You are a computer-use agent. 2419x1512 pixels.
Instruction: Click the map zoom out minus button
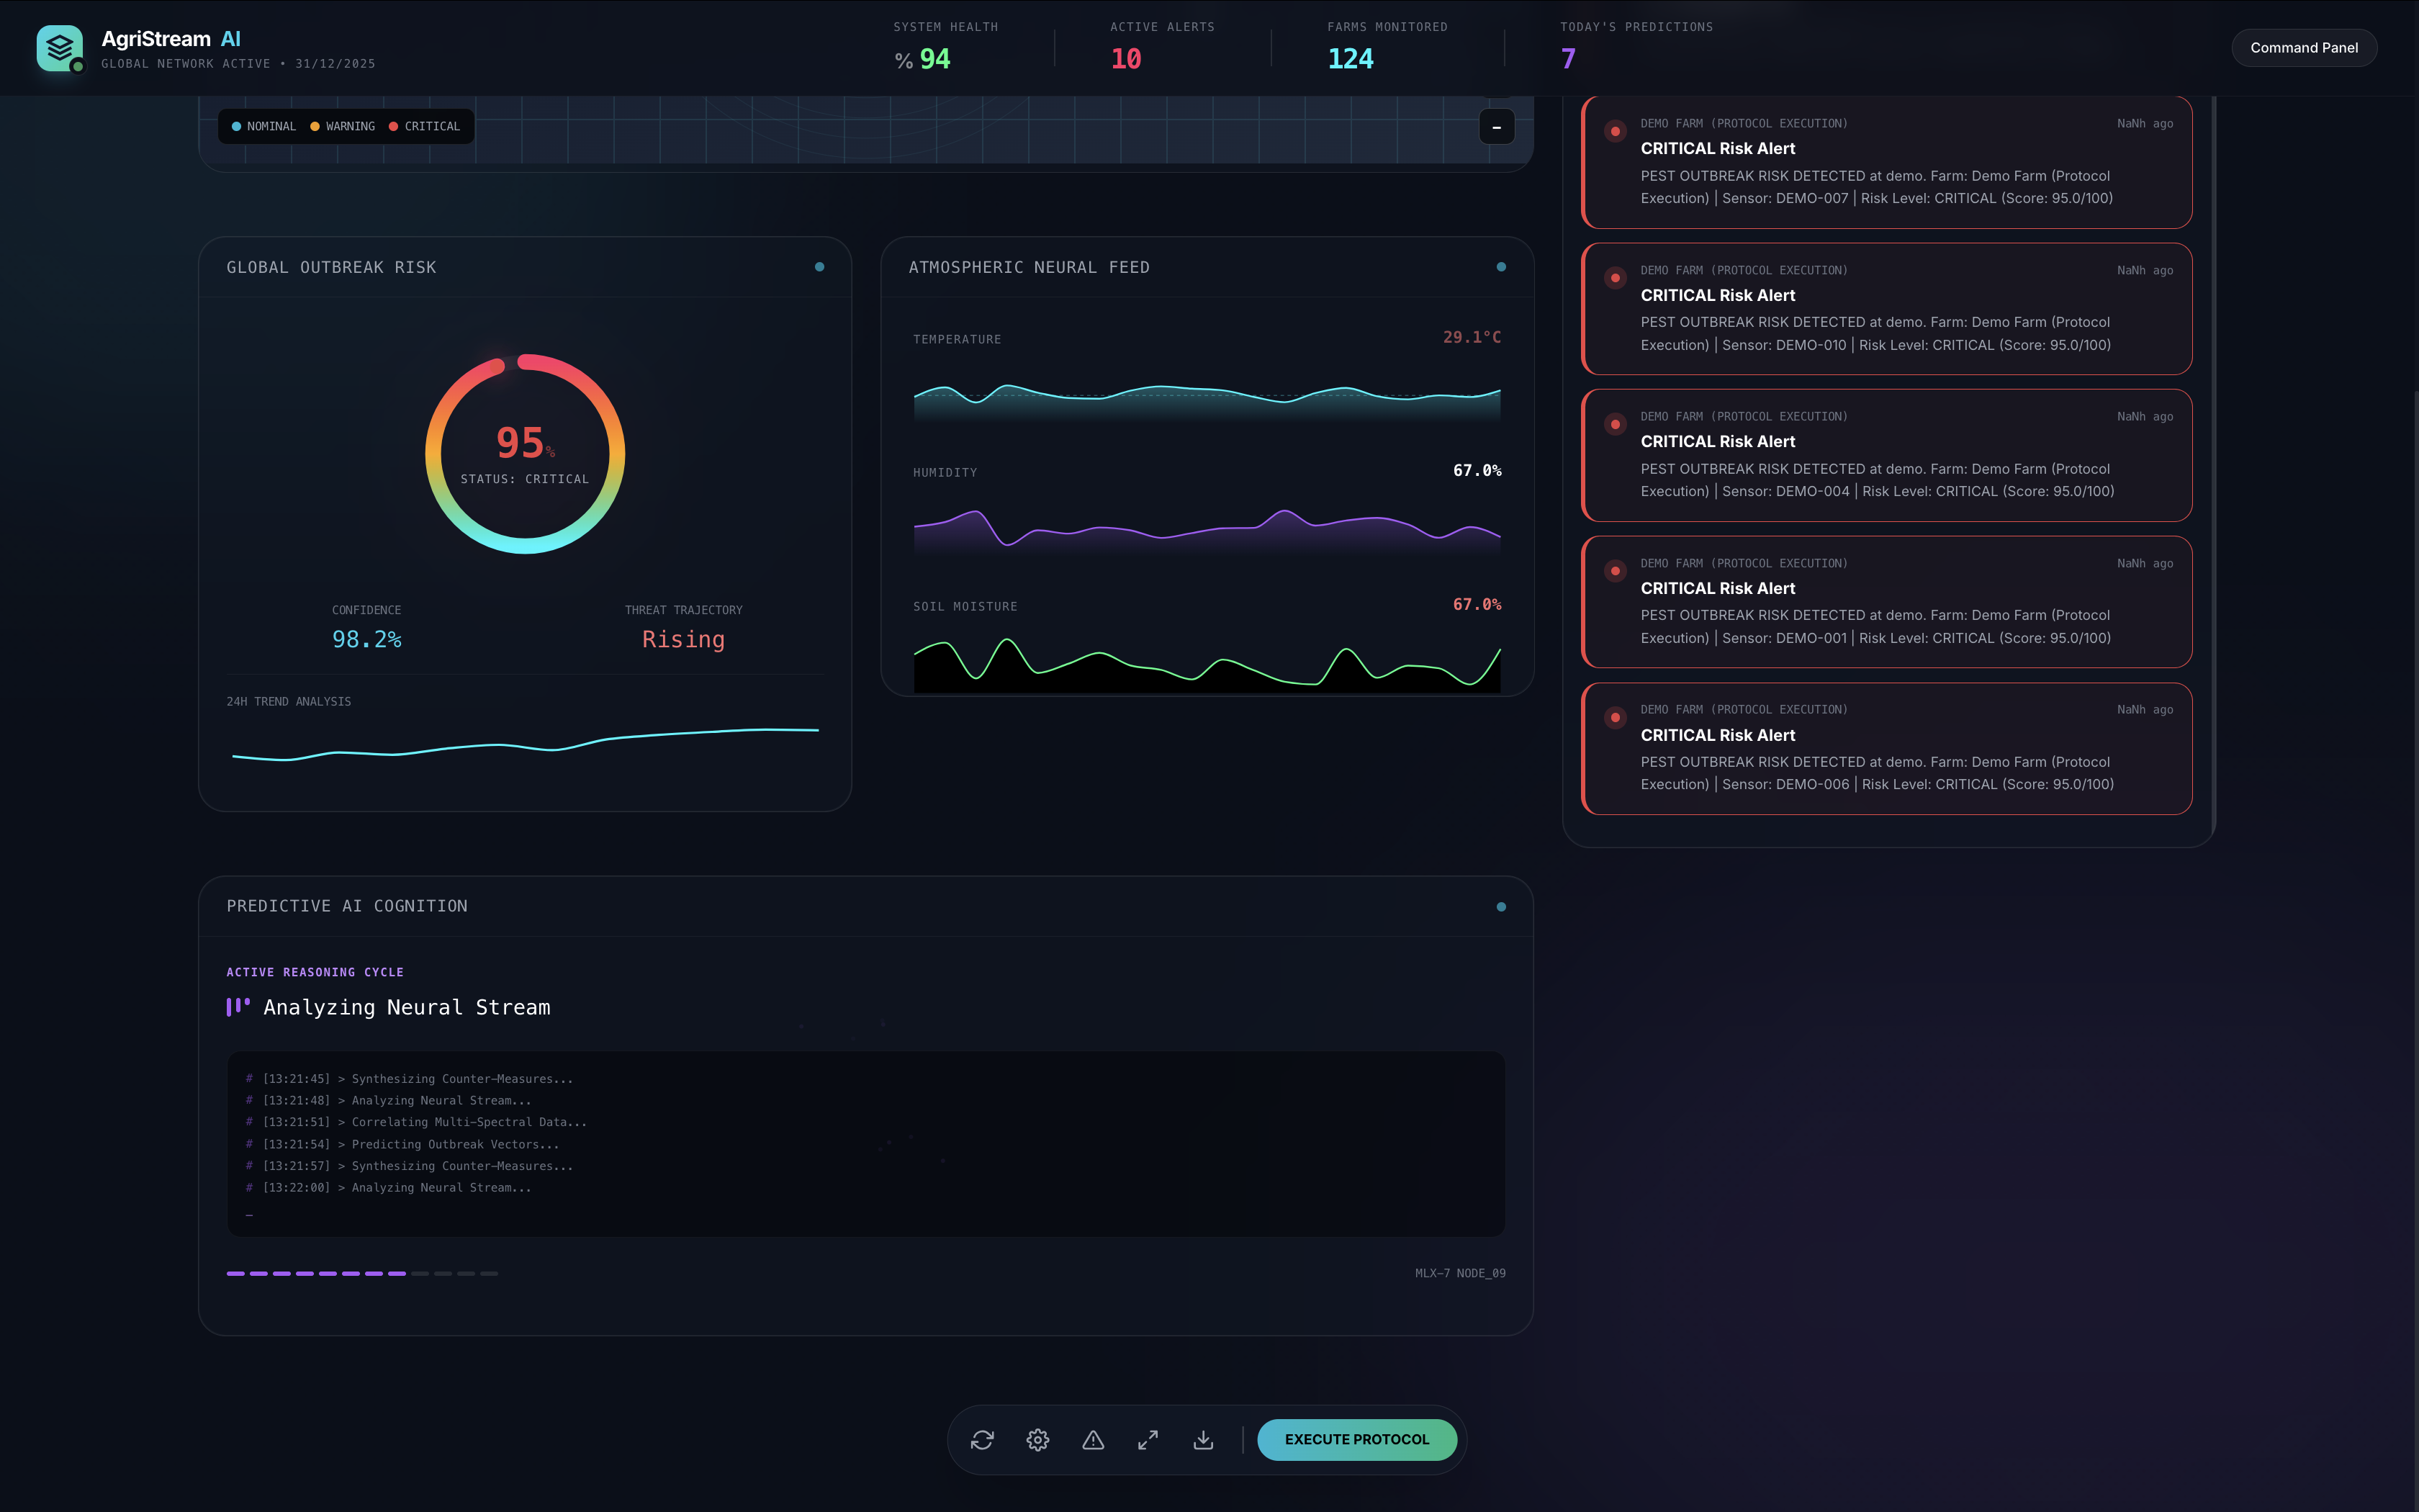(x=1495, y=127)
